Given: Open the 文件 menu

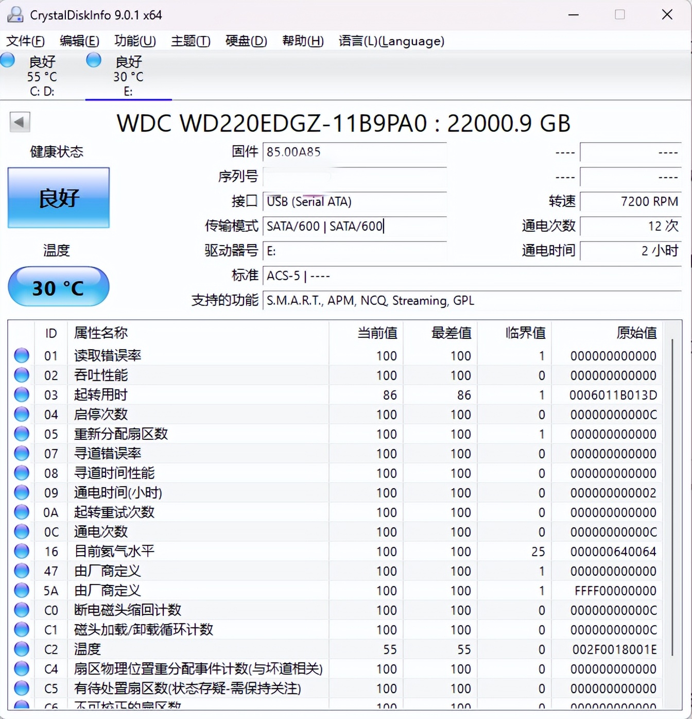Looking at the screenshot, I should (x=25, y=41).
